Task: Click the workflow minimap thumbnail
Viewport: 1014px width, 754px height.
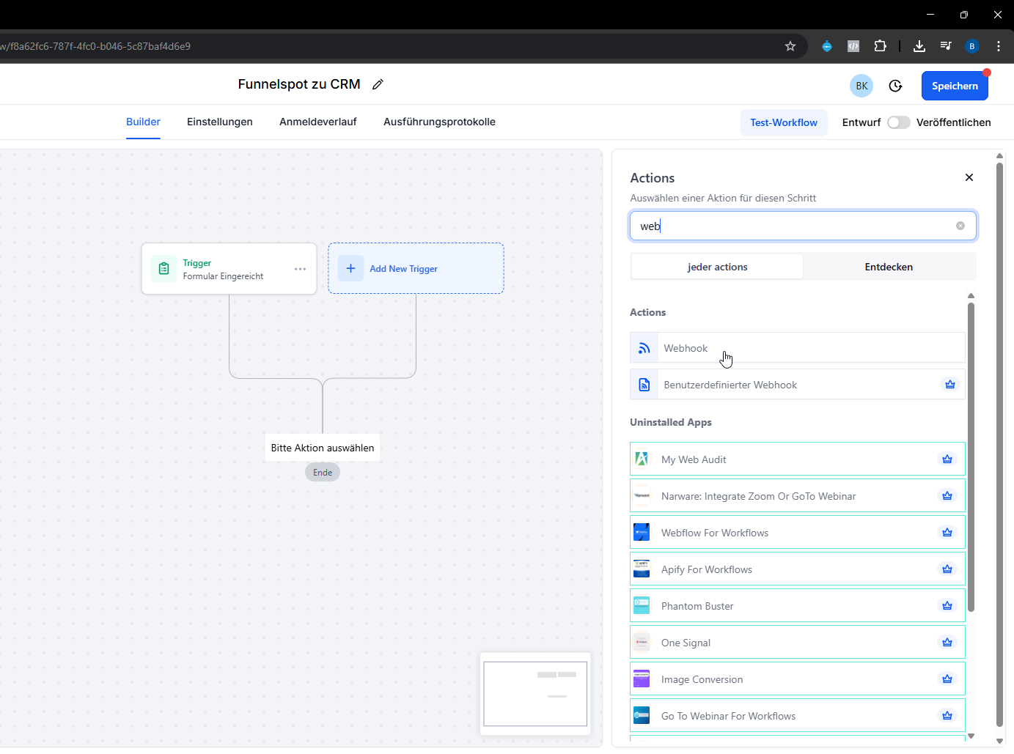Action: click(535, 694)
